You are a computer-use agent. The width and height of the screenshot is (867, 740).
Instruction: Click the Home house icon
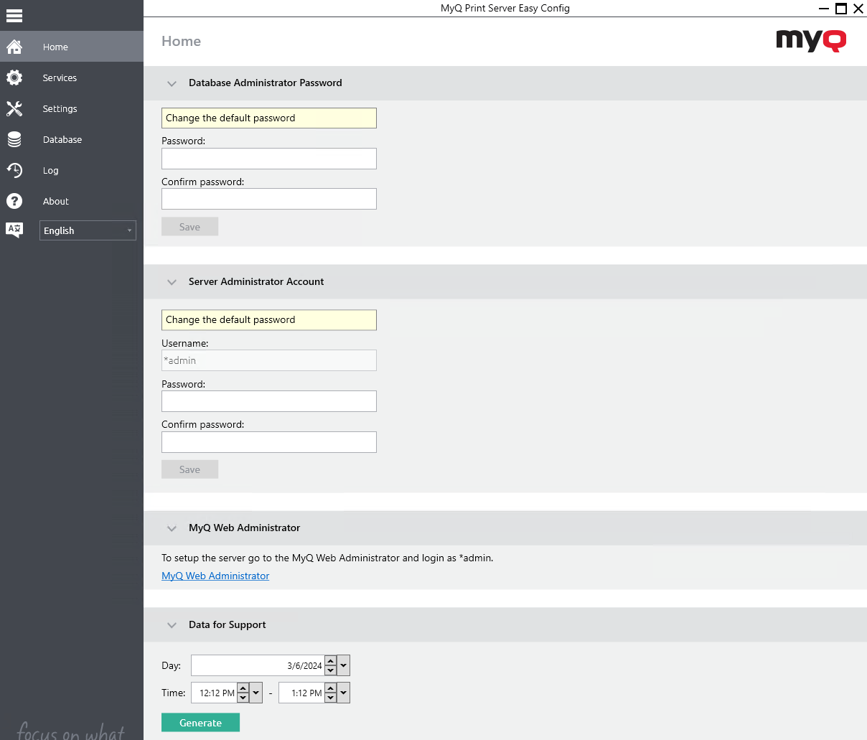tap(14, 47)
